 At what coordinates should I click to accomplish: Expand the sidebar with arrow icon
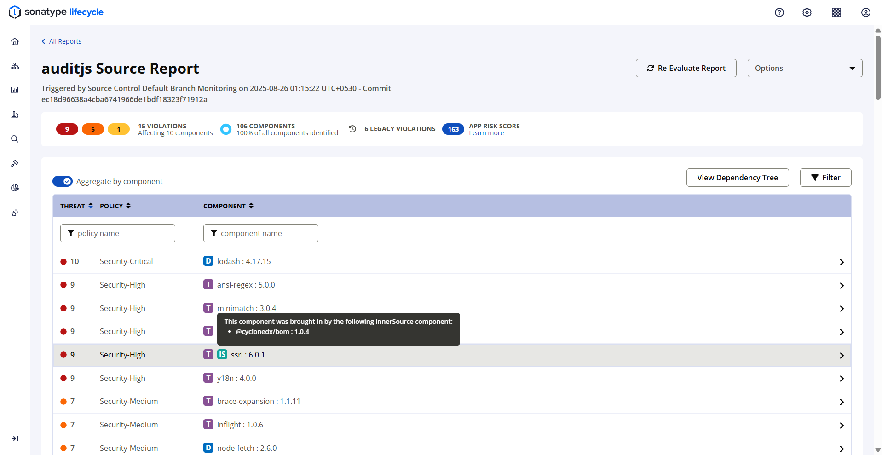click(x=15, y=438)
